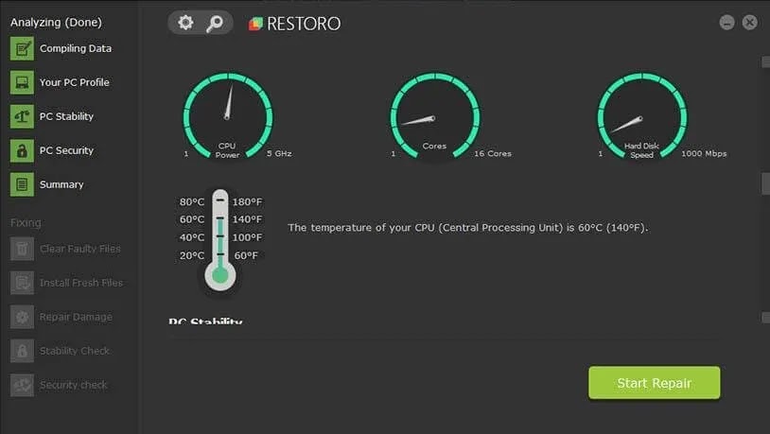The width and height of the screenshot is (770, 434).
Task: Click the Summary list icon
Action: coord(22,185)
